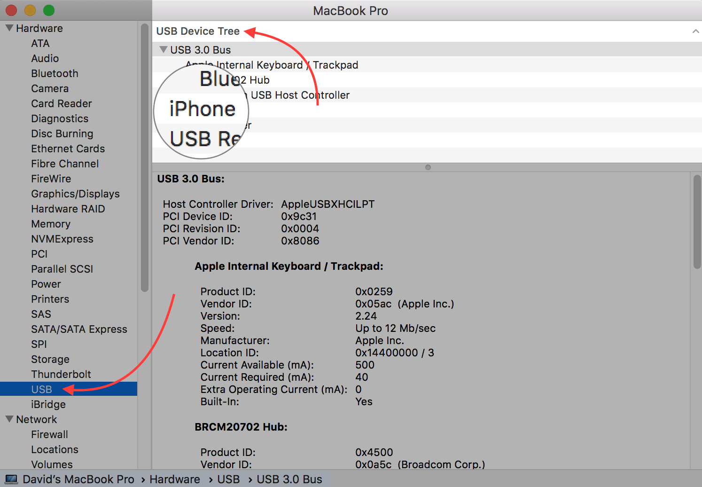Open Memory information

click(x=51, y=224)
